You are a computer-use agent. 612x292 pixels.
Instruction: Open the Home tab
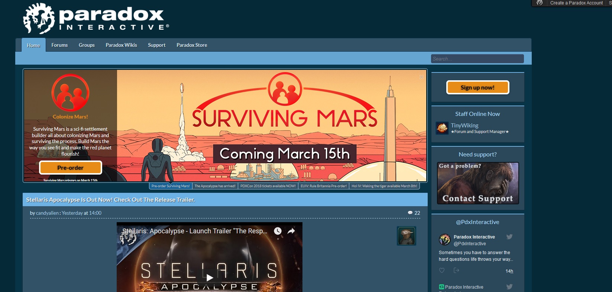click(33, 45)
